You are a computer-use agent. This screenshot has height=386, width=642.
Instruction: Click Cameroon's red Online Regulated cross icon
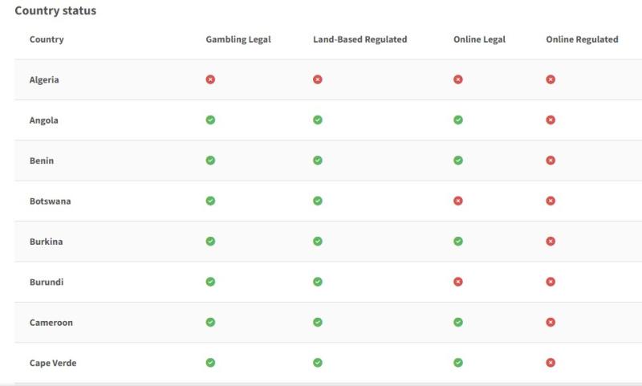[x=551, y=322]
